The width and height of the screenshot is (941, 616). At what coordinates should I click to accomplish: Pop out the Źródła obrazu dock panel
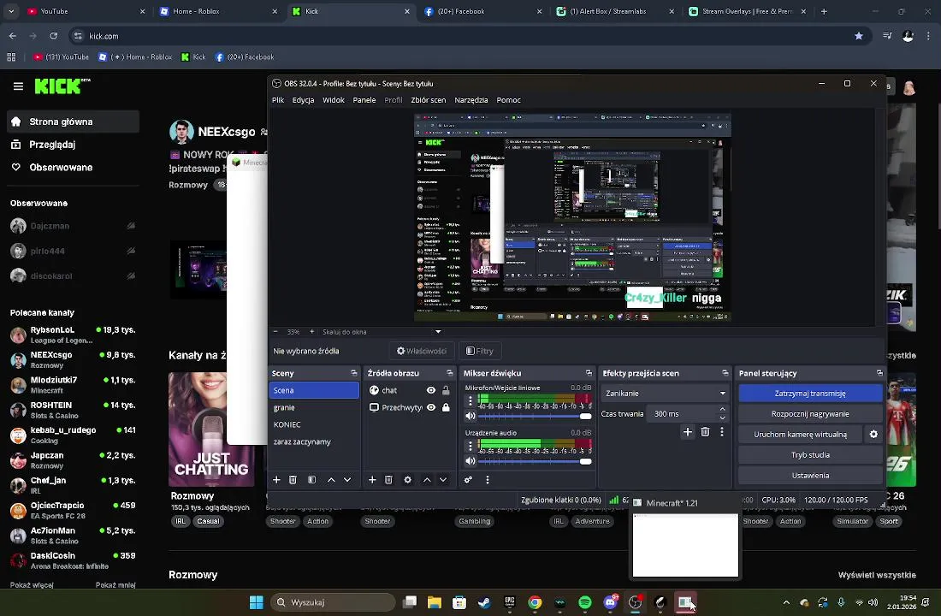[x=449, y=373]
